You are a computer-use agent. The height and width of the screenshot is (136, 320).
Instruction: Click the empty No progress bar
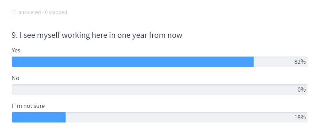(x=160, y=90)
